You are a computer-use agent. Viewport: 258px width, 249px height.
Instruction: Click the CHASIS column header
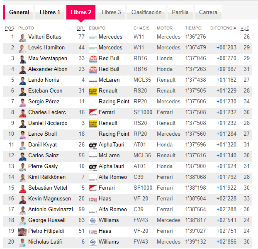[141, 28]
